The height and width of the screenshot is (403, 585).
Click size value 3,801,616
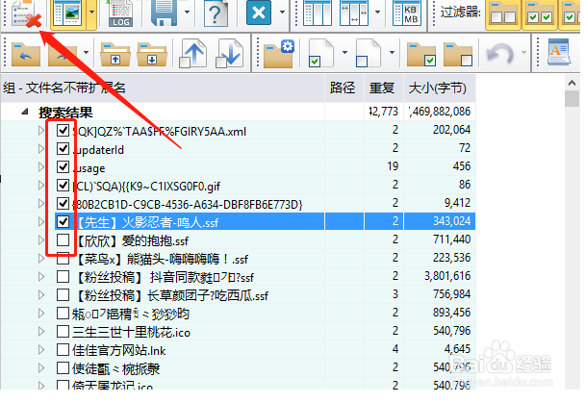pos(447,276)
